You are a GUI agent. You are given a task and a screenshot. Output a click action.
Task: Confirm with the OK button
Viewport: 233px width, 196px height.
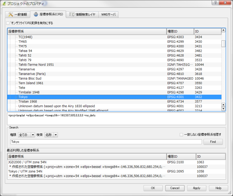coord(153,188)
